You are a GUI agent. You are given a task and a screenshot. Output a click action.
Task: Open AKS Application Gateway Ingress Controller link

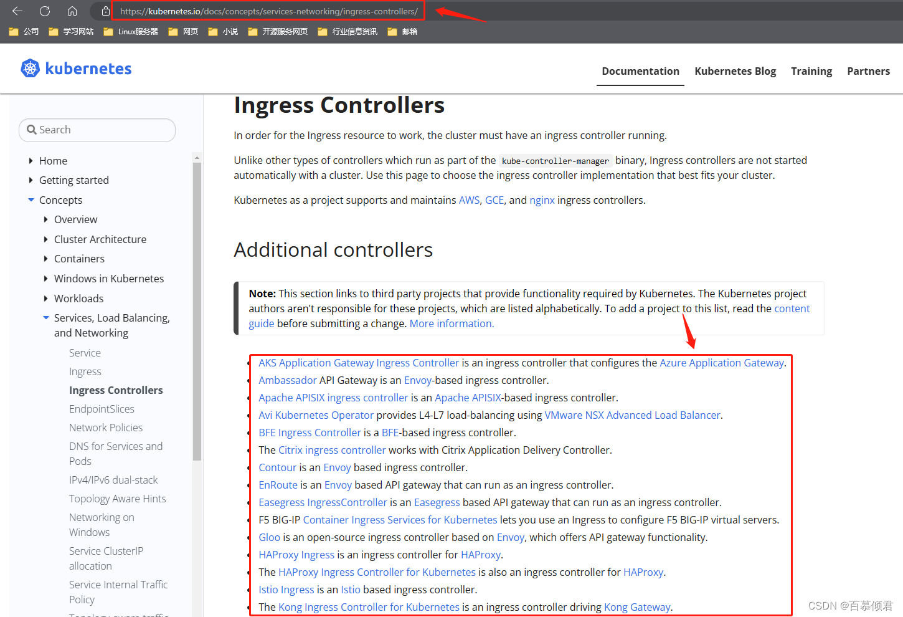(359, 363)
